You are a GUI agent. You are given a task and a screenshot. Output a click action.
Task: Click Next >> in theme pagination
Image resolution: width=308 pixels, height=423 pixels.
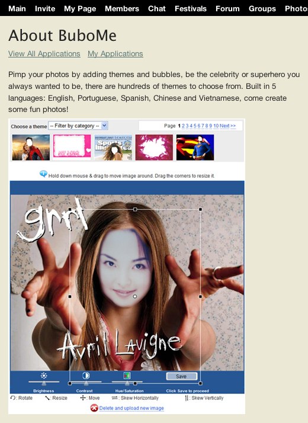pyautogui.click(x=227, y=126)
